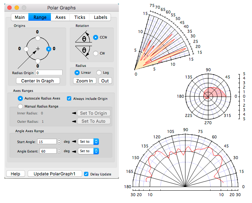Image resolution: width=252 pixels, height=203 pixels.
Task: Select top origin position radio button
Action: click(x=38, y=38)
